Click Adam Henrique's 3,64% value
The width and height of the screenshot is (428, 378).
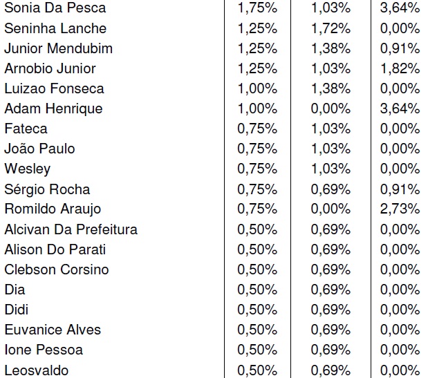(400, 108)
